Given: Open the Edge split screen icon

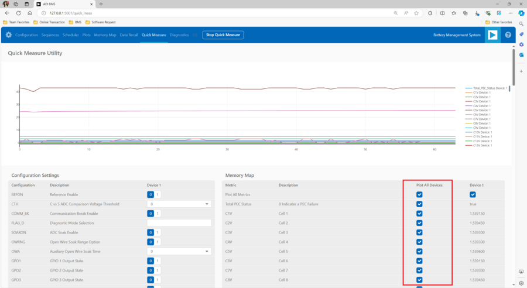Looking at the screenshot, I should click(442, 13).
